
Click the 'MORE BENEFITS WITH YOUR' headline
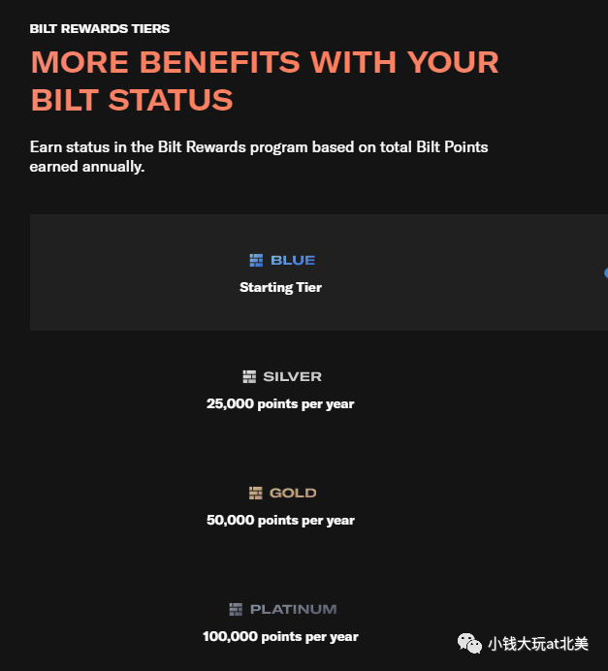tap(265, 62)
